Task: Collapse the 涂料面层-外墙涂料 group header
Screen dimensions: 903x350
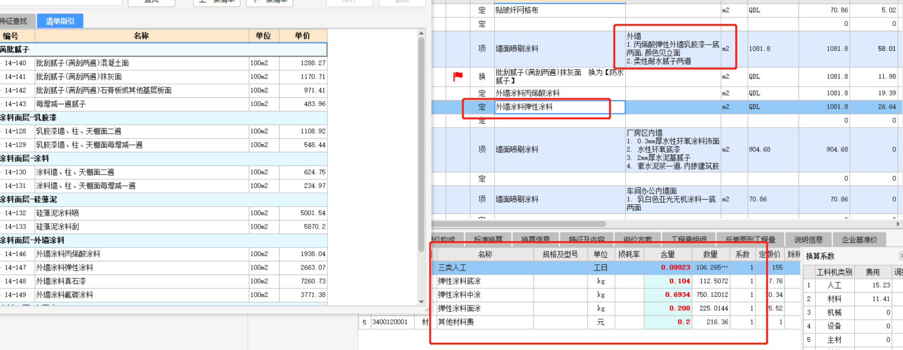Action: tap(163, 240)
